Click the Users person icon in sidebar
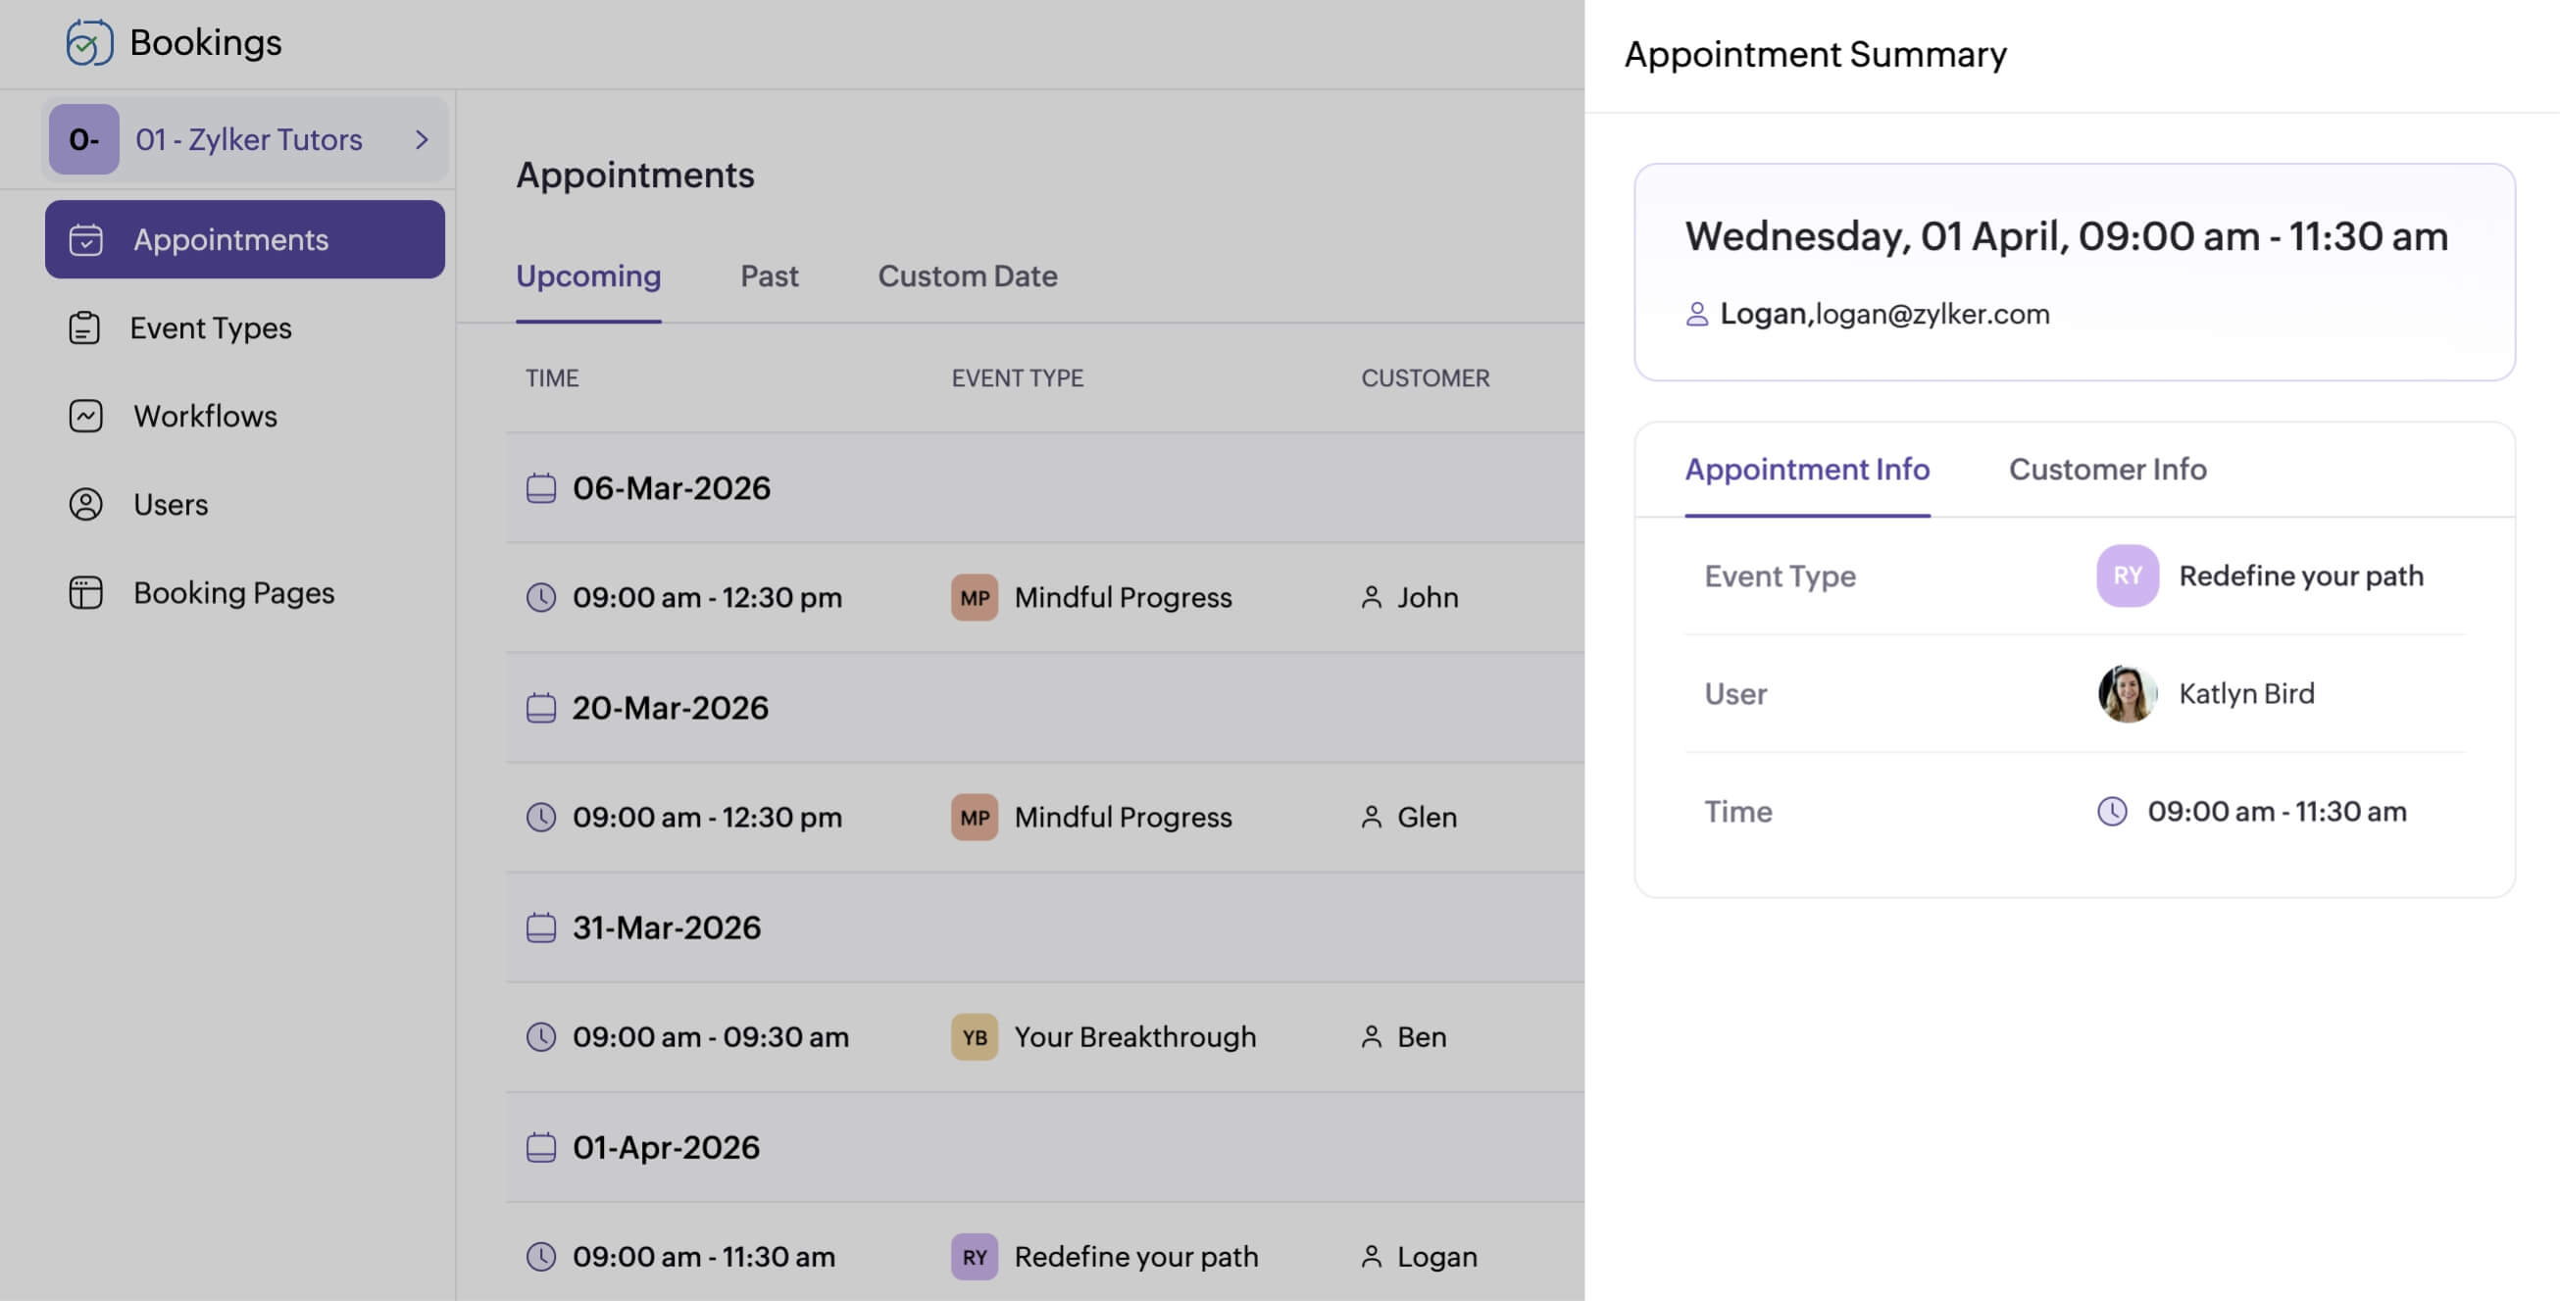This screenshot has height=1301, width=2560. click(x=85, y=504)
